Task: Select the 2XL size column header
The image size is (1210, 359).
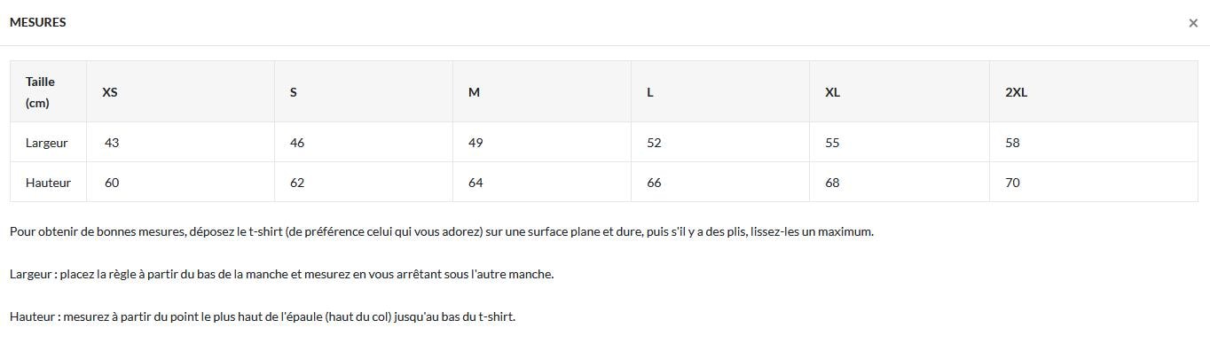Action: 1017,92
